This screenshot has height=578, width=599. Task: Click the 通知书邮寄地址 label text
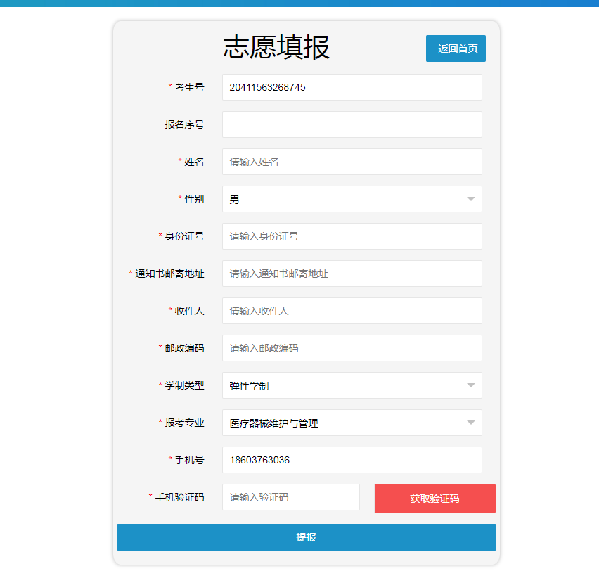coord(169,274)
